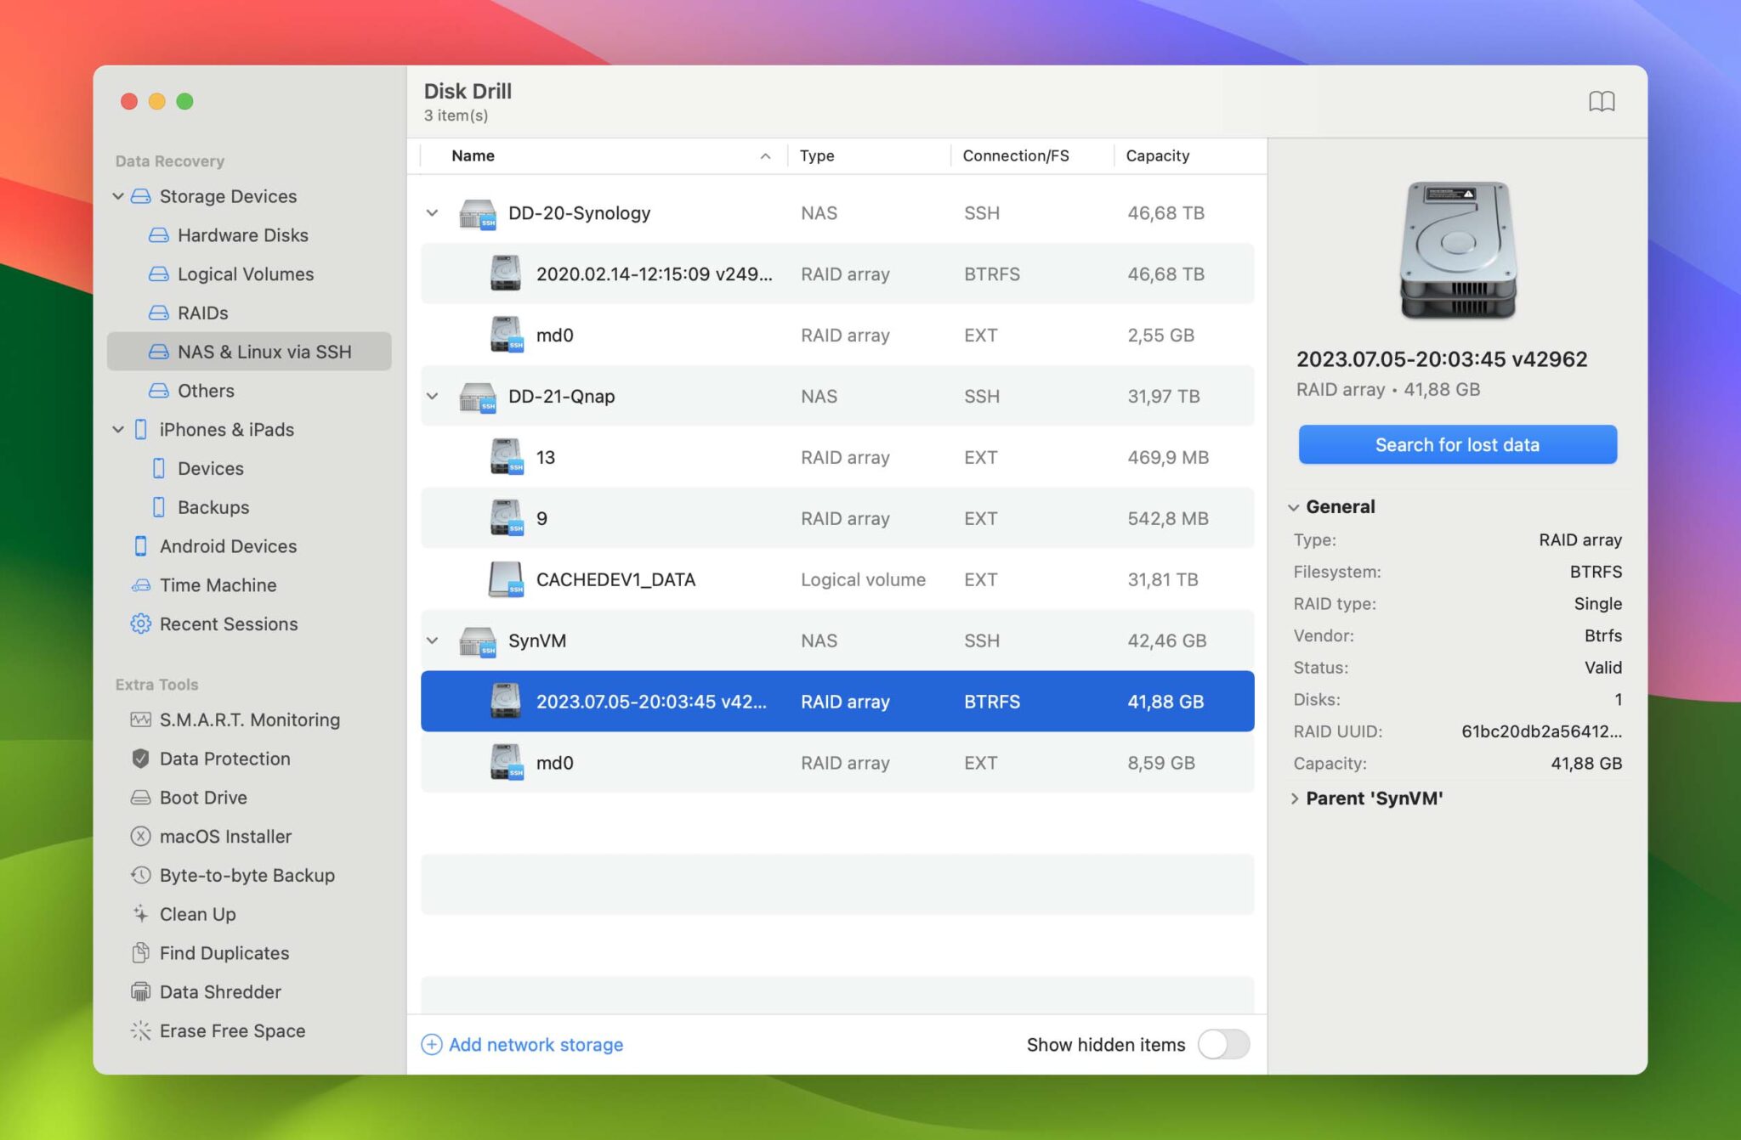This screenshot has height=1140, width=1741.
Task: Select the Erase Free Space tool
Action: point(231,1030)
